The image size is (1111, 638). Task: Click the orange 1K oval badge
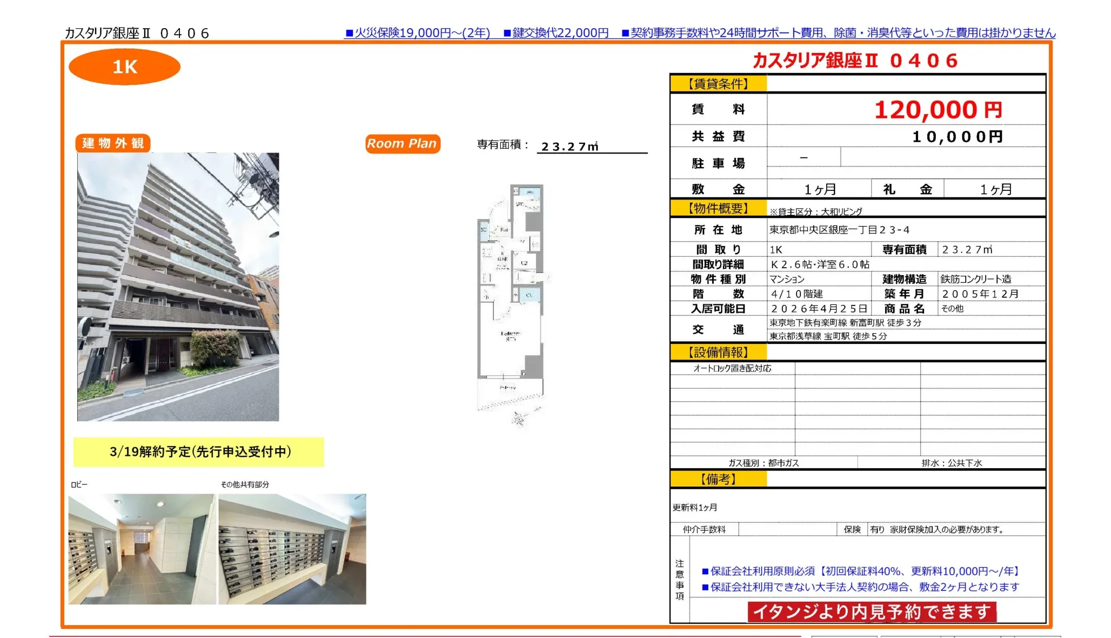pyautogui.click(x=124, y=67)
